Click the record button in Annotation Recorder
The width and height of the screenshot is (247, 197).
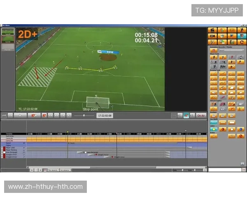(214, 50)
